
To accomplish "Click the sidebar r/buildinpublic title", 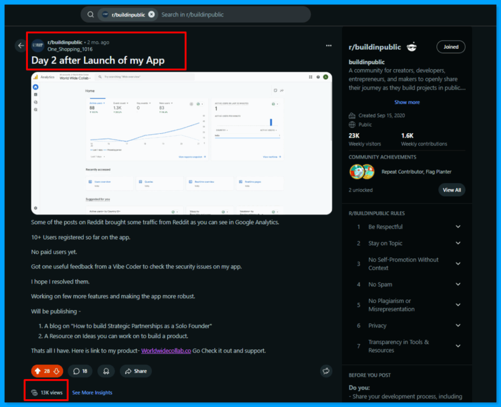I will click(374, 47).
